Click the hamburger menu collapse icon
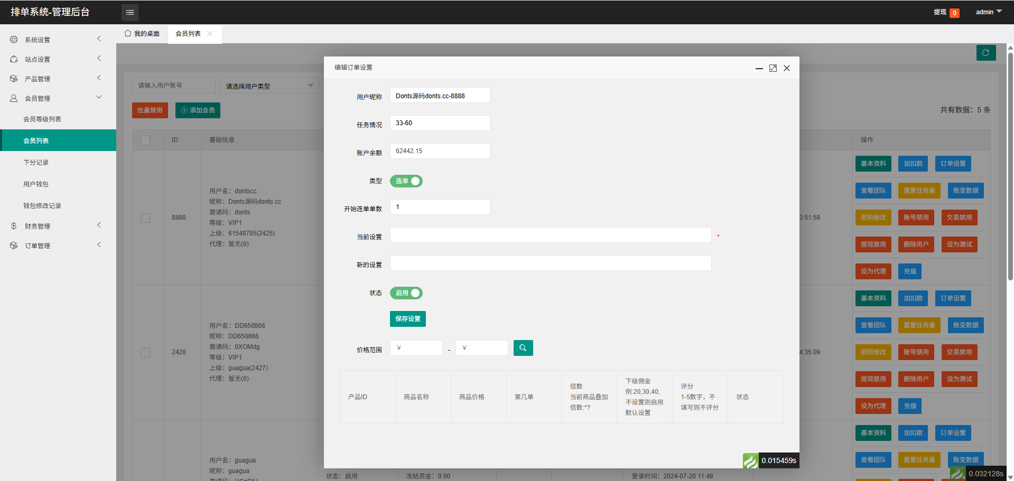The image size is (1014, 481). [x=130, y=12]
